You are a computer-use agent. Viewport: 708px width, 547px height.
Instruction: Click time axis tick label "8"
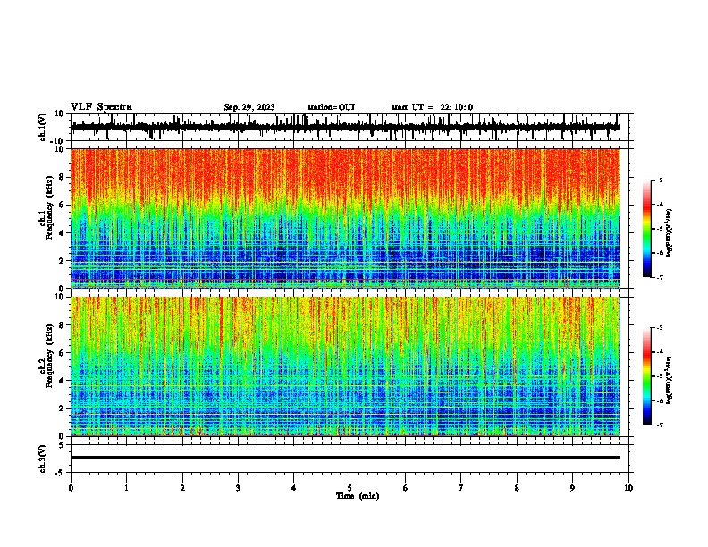click(x=517, y=488)
